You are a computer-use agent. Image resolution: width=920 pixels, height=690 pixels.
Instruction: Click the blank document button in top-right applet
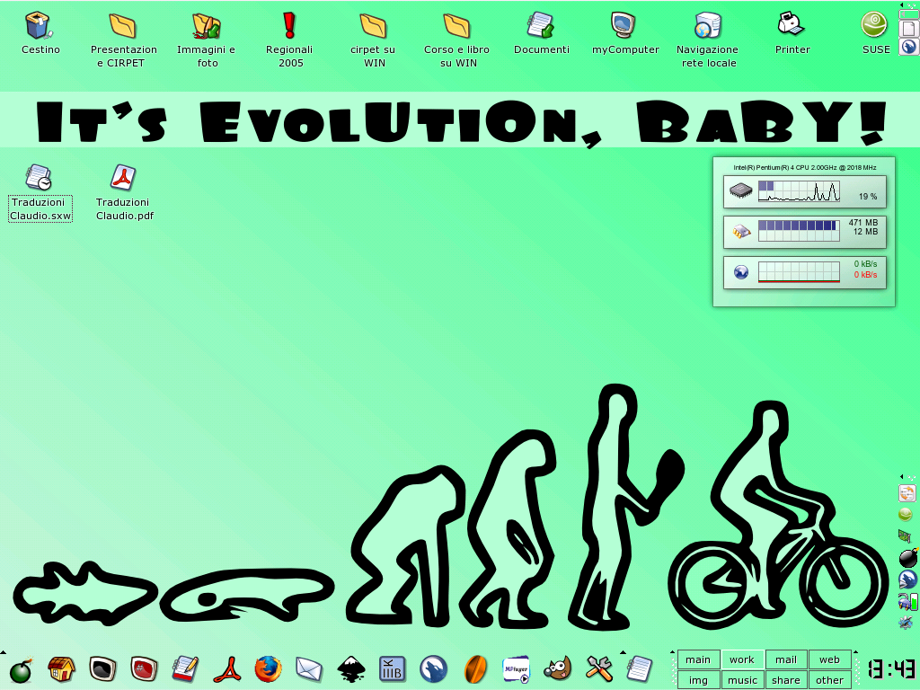click(x=909, y=28)
